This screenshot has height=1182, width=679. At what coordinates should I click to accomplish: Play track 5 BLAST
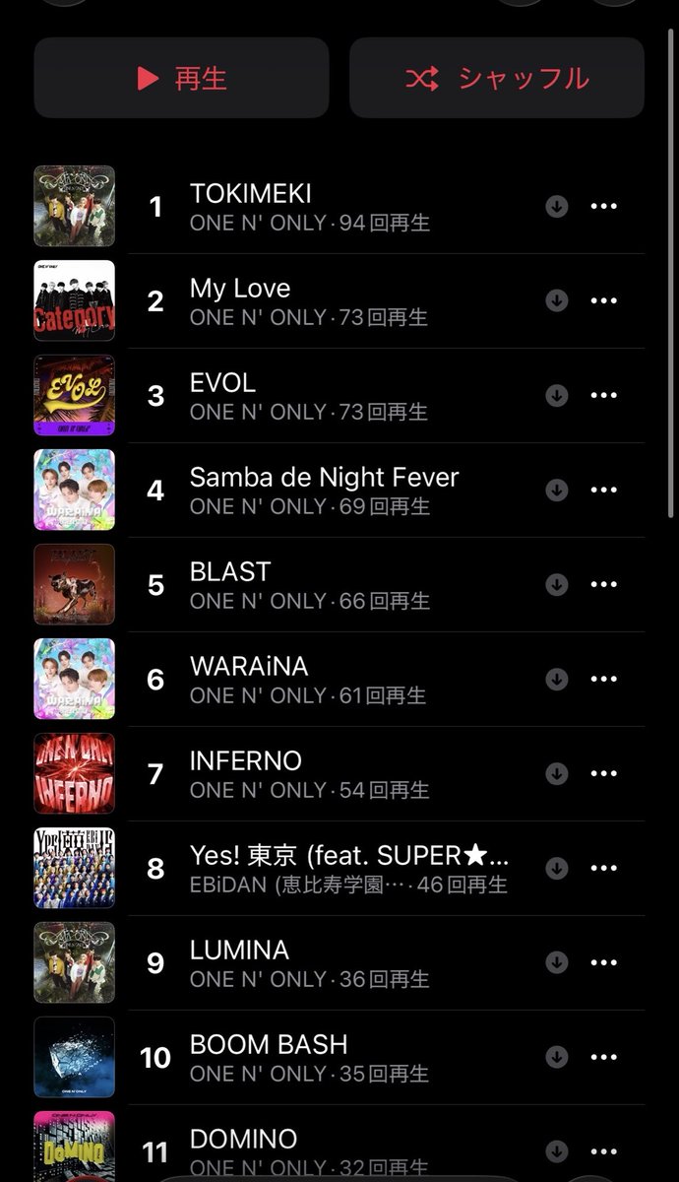339,584
